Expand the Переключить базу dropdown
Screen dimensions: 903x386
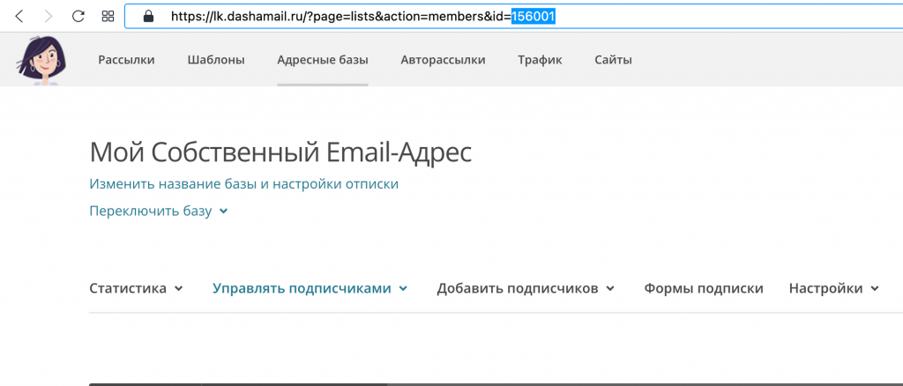click(x=159, y=212)
